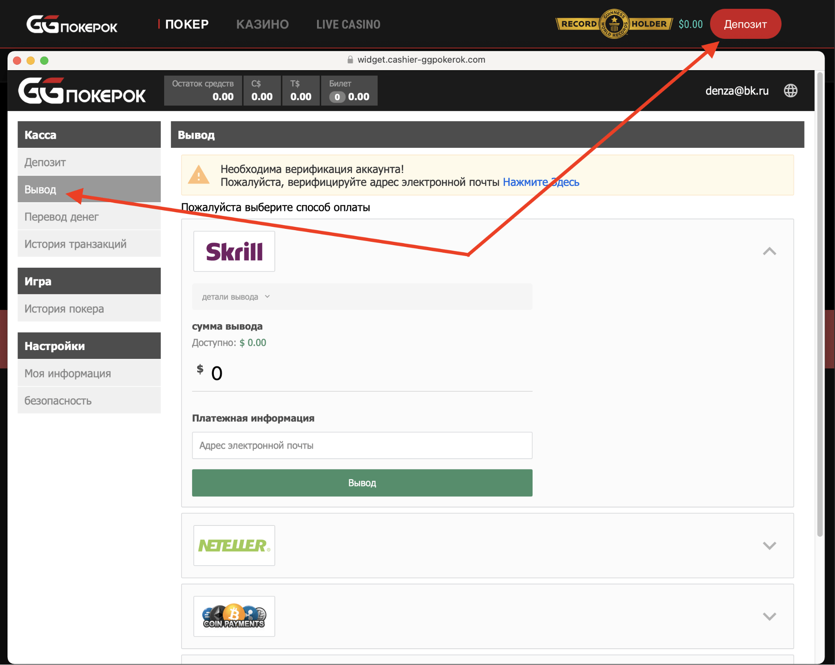
Task: Focus the Адрес электронной почты field
Action: [362, 445]
